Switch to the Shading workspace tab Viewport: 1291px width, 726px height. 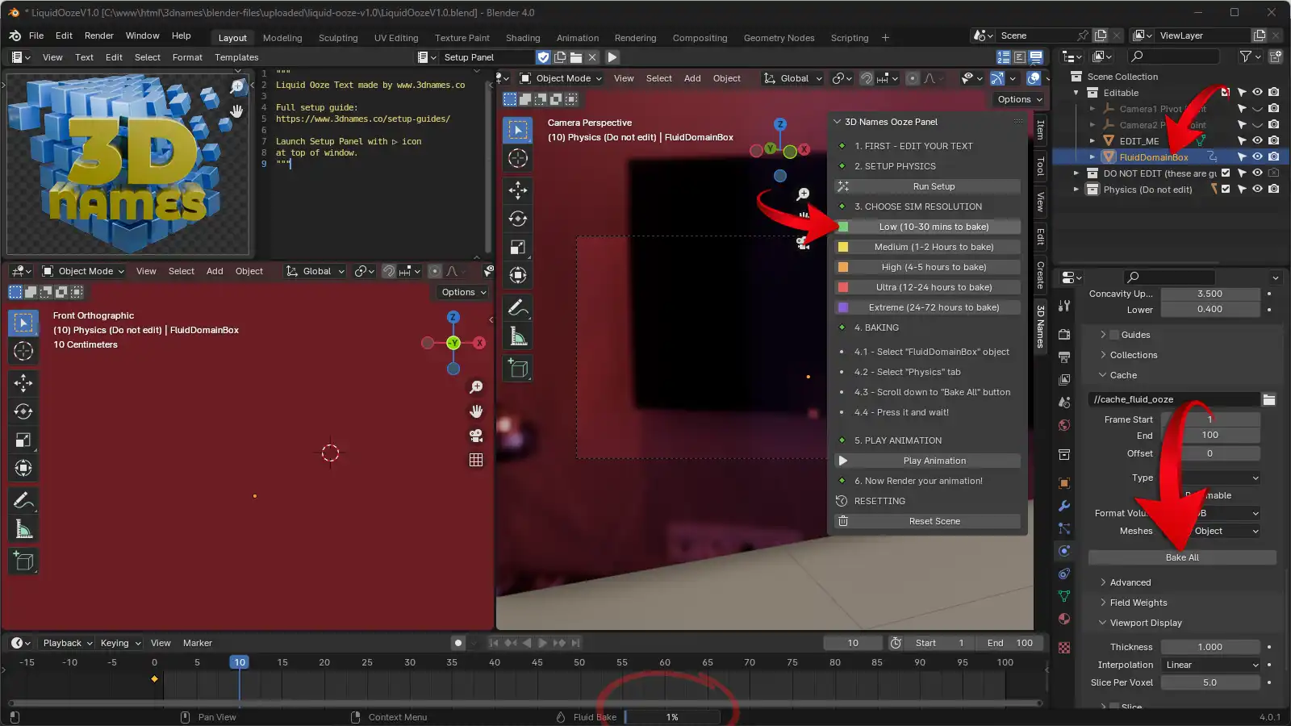[x=523, y=38]
